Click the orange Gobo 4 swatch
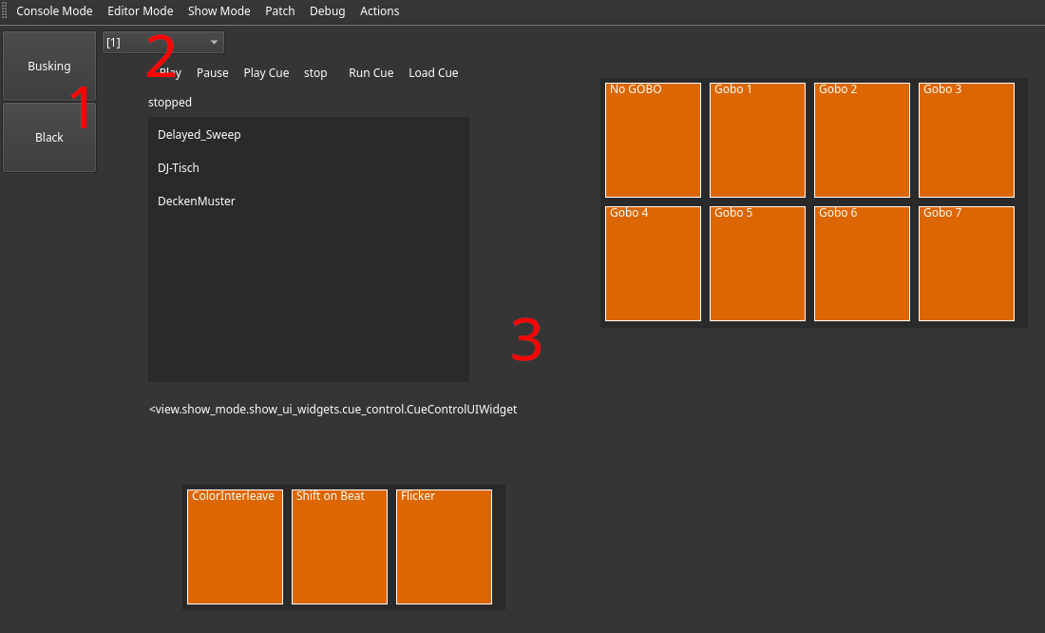Screen dimensions: 1045x633 pyautogui.click(x=653, y=263)
